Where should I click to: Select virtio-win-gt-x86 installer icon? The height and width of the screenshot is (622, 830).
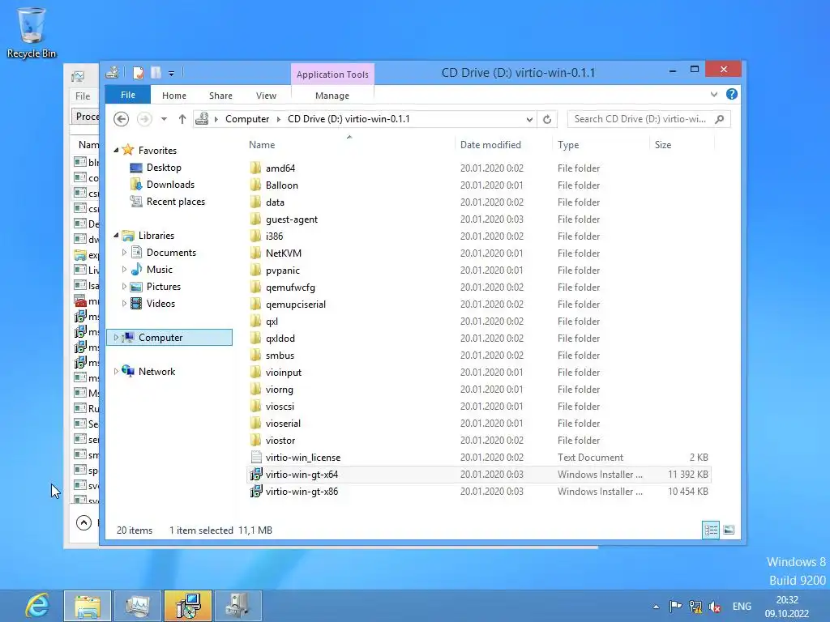click(256, 492)
